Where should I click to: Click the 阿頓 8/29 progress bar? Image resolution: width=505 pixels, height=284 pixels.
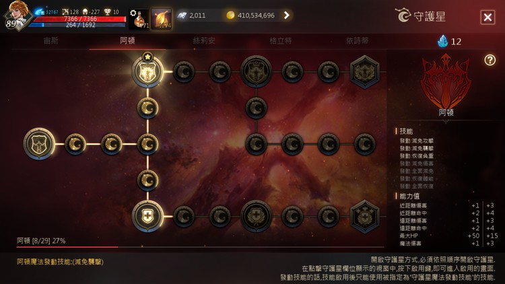click(201, 247)
